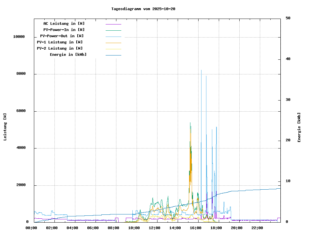Click the tallest blue spike's peak above 8000

click(201, 70)
